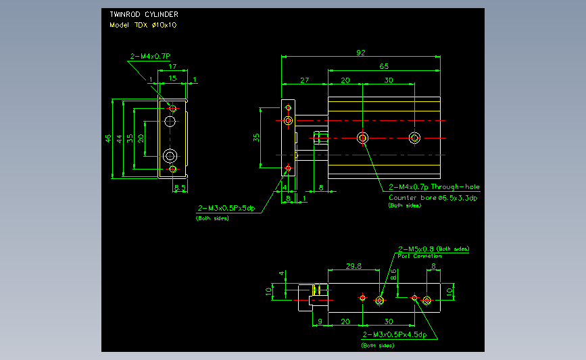The image size is (586, 360).
Task: Click the "92" overall length dimension
Action: pos(361,53)
